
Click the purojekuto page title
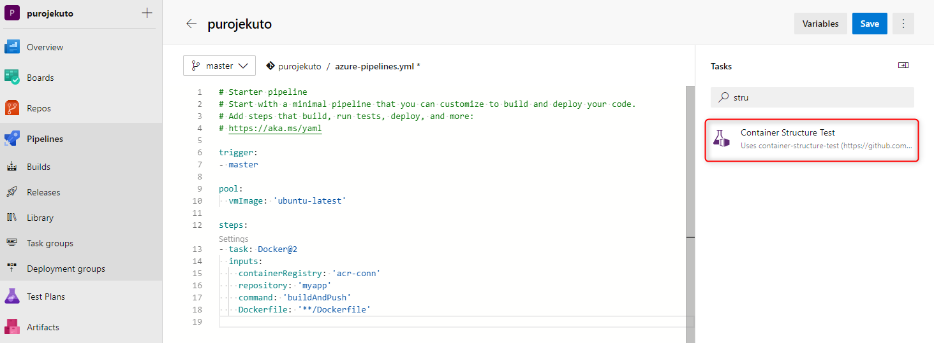coord(239,24)
